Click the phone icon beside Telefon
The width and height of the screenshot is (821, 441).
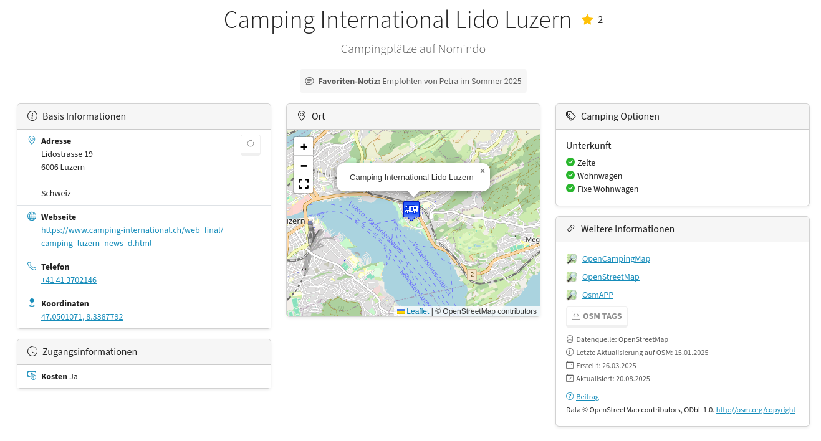click(x=32, y=266)
